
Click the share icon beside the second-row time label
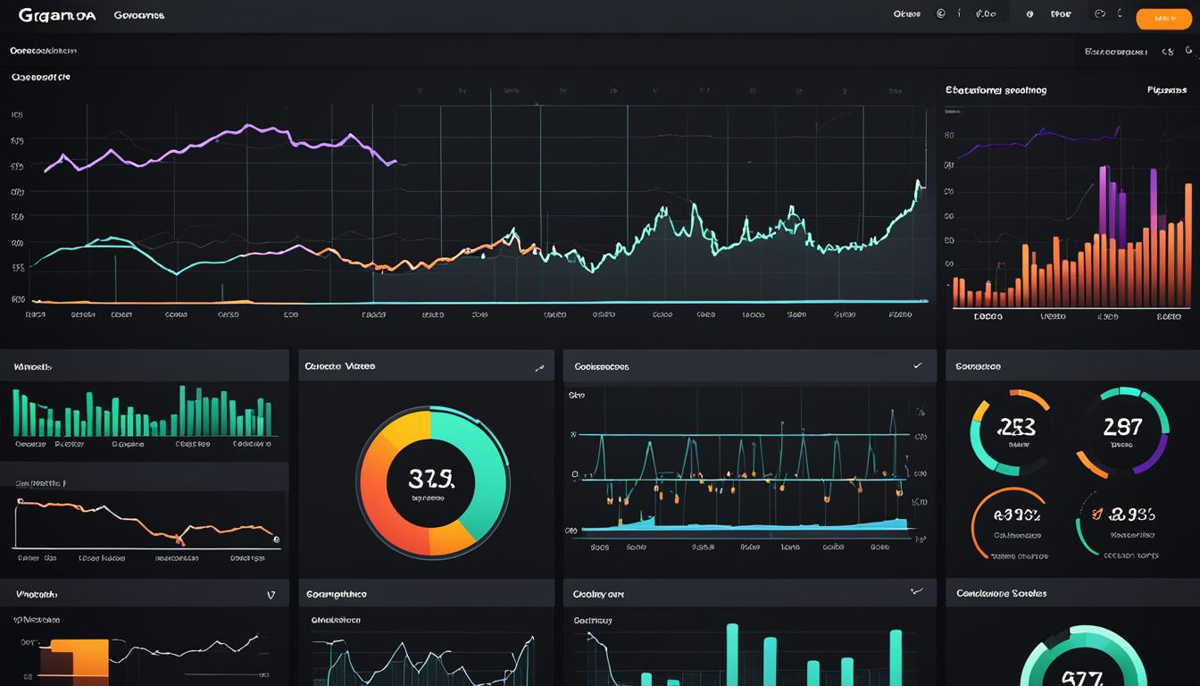coord(1168,52)
